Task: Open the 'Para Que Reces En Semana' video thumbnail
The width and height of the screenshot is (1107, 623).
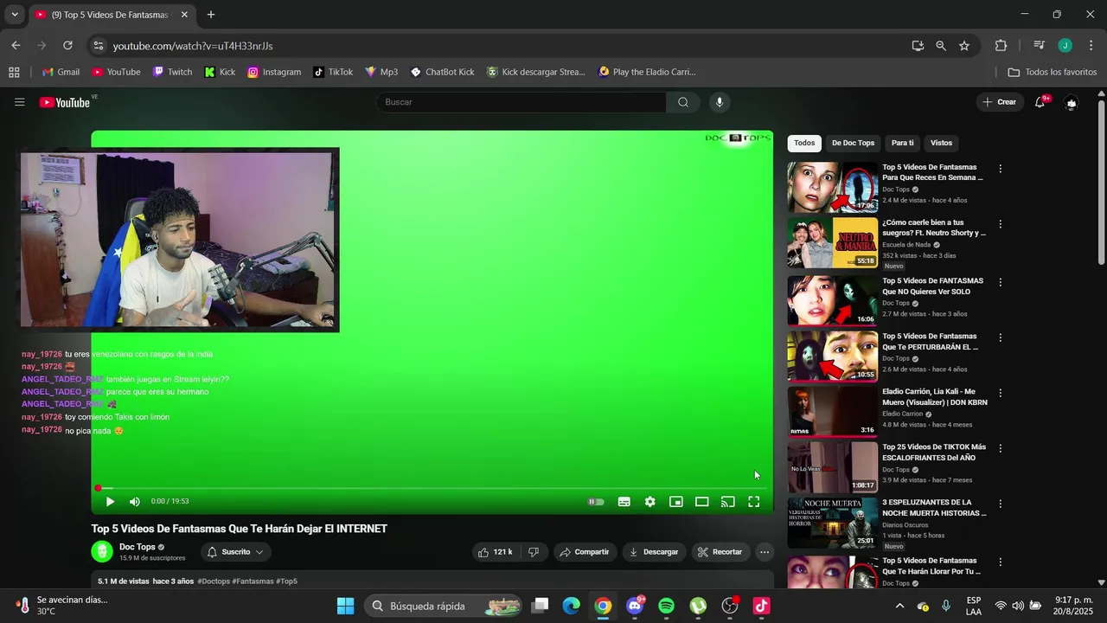Action: tap(832, 187)
